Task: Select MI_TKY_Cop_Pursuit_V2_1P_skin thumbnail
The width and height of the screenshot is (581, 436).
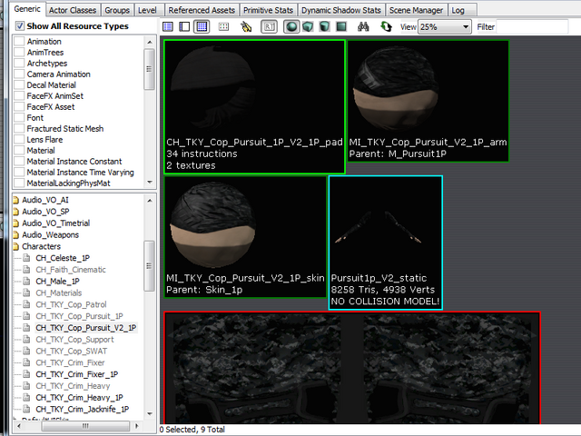Action: (245, 237)
